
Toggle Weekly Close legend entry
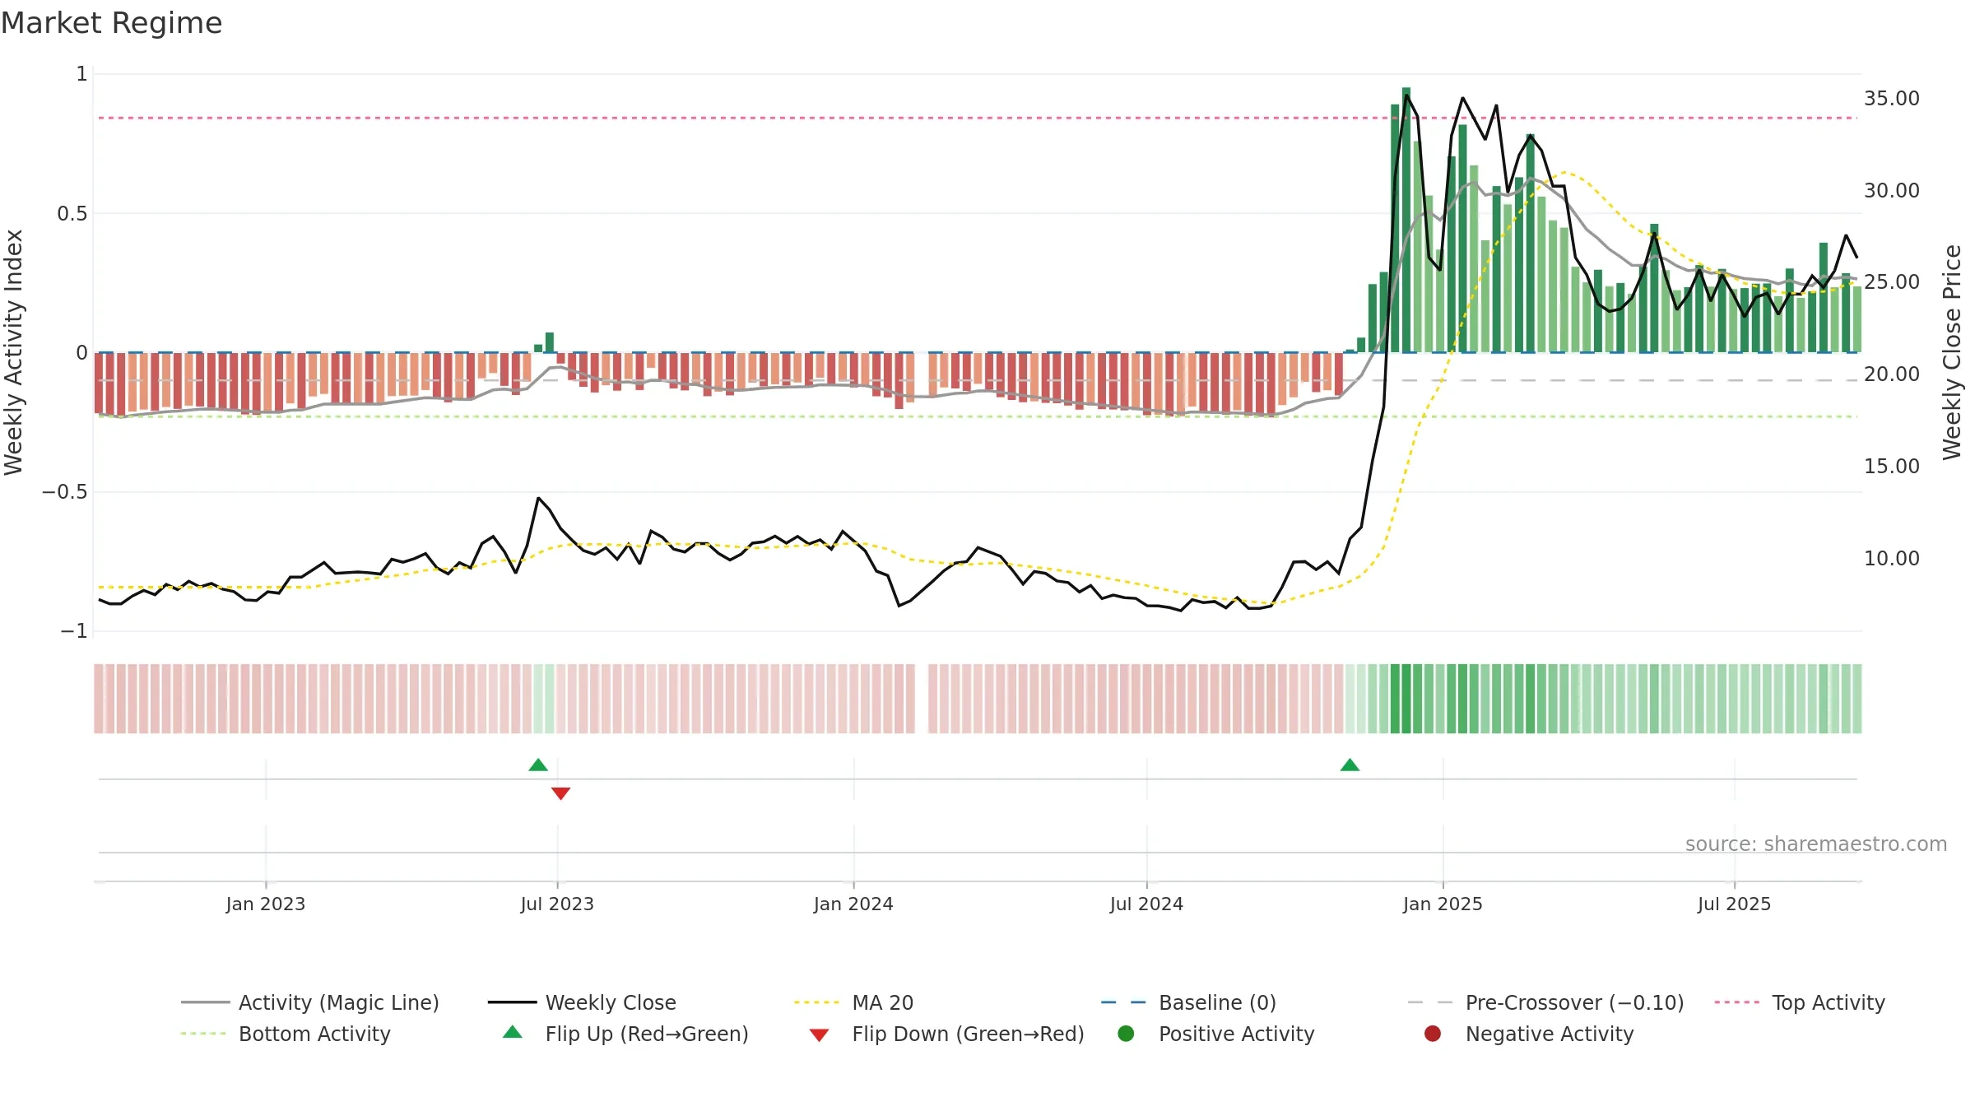pyautogui.click(x=582, y=1002)
